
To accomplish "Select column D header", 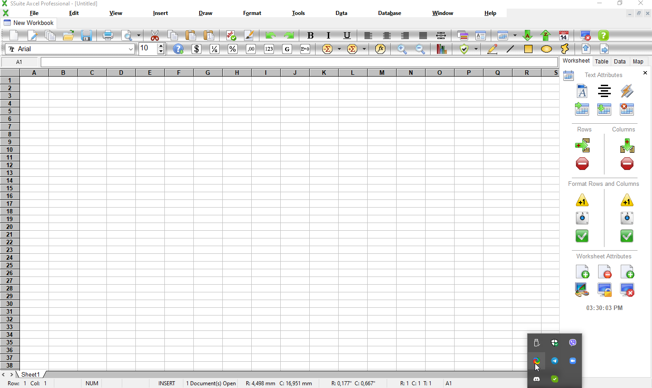I will [121, 73].
